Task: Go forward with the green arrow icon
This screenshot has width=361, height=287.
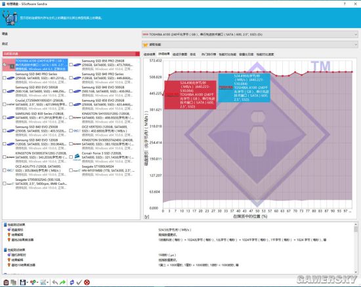Action: pyautogui.click(x=62, y=282)
